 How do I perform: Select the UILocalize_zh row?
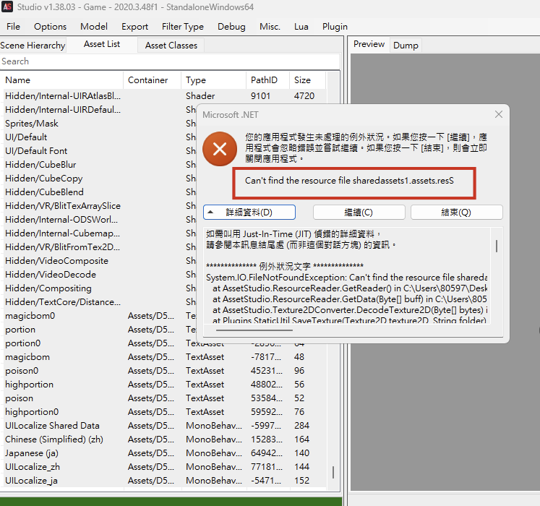166,467
